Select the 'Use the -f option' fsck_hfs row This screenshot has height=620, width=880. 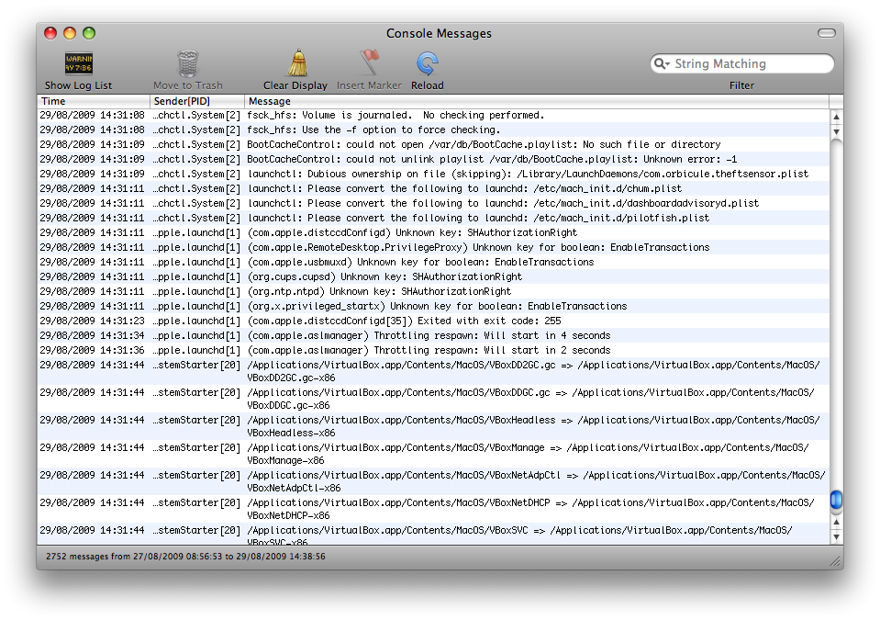(433, 130)
